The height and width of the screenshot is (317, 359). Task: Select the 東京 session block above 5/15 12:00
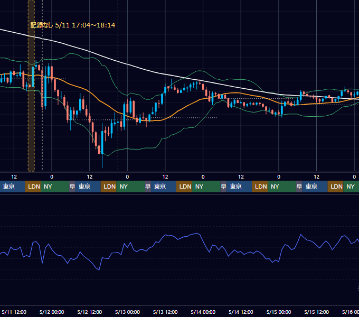coord(315,187)
